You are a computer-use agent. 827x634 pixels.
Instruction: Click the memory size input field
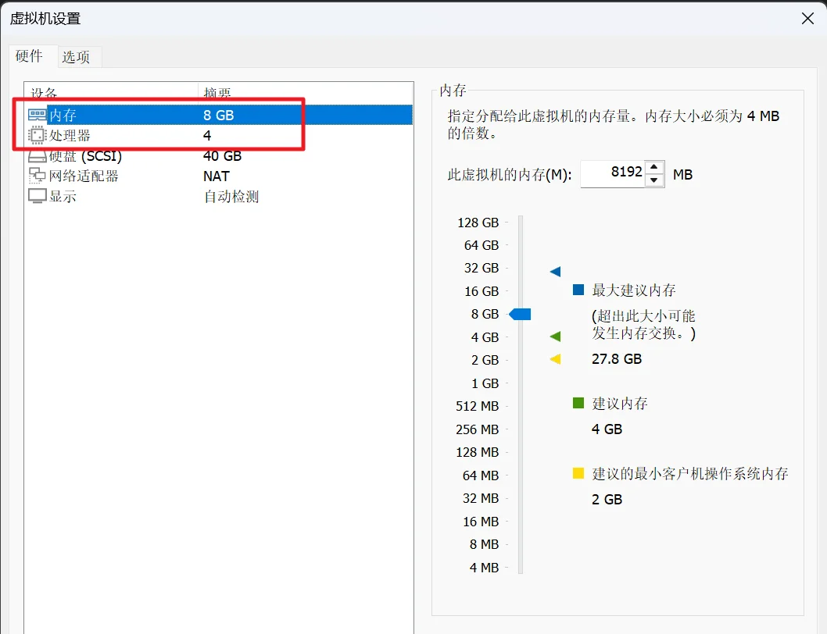[x=612, y=174]
